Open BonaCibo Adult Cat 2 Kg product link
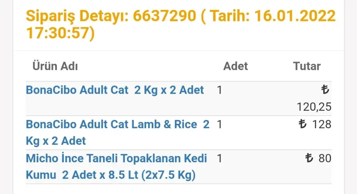Viewport: 357px width, 194px height. click(x=115, y=90)
